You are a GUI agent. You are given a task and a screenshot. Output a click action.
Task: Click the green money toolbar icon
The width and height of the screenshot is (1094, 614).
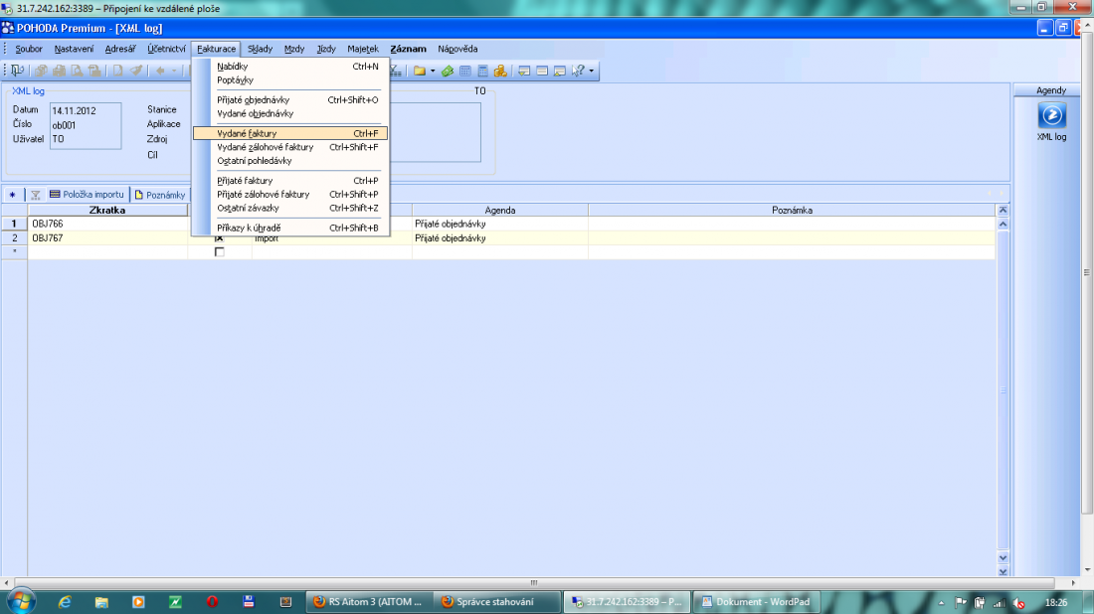coord(448,71)
